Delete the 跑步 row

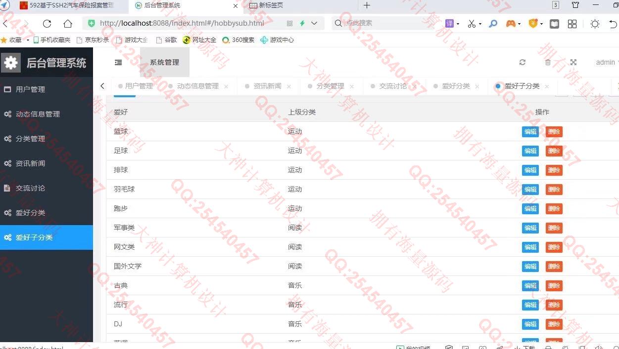pos(554,209)
